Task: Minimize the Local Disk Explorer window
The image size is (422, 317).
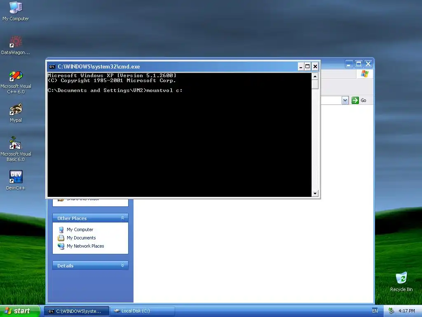Action: coord(349,64)
